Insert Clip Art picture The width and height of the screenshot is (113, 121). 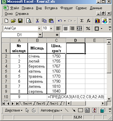click(94, 110)
